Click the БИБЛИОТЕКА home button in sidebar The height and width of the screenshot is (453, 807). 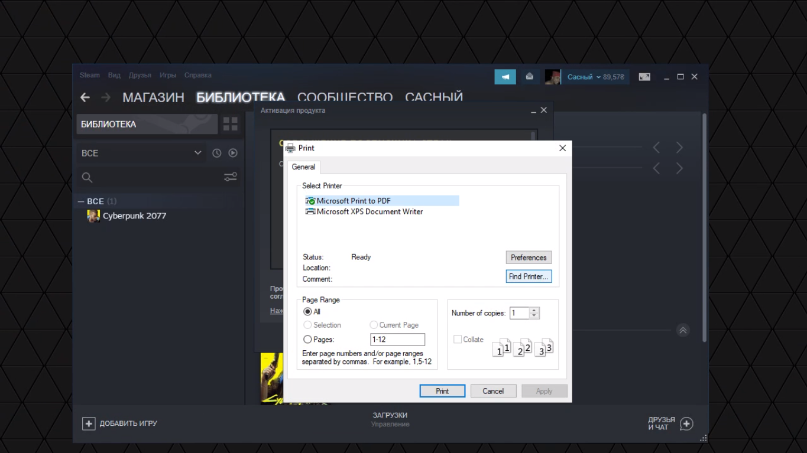click(147, 124)
